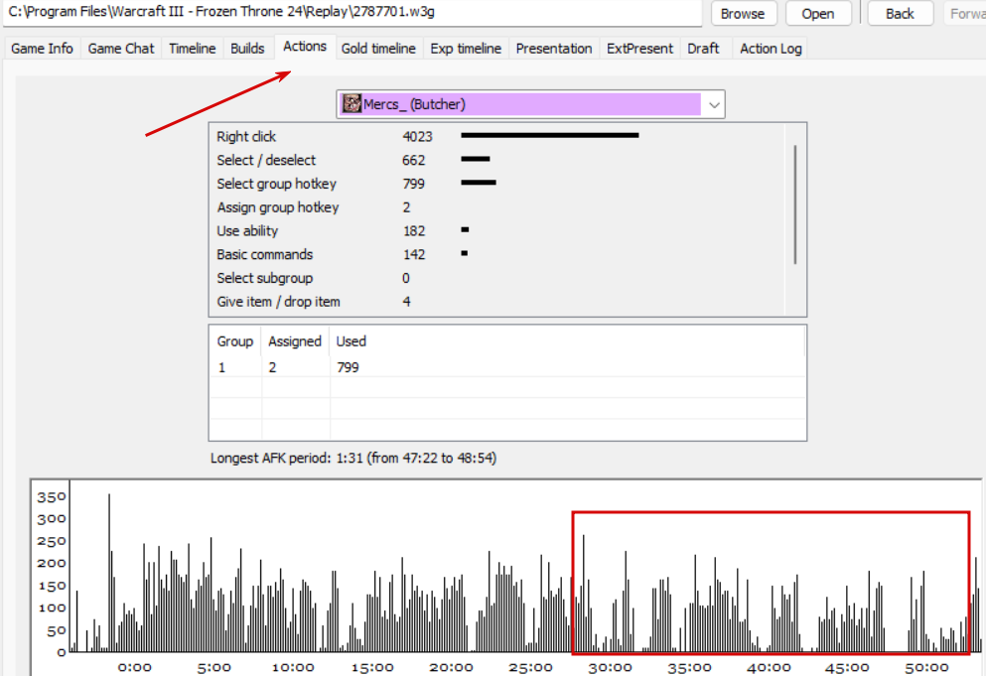Select the Timeline tab
986x676 pixels.
(x=193, y=49)
